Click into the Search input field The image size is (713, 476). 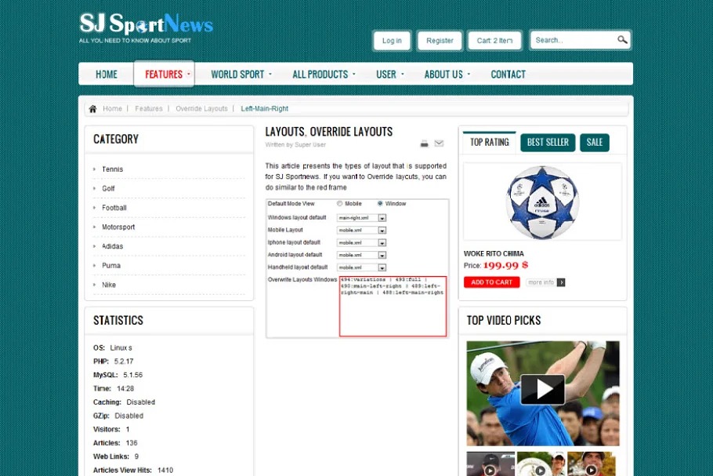pyautogui.click(x=572, y=40)
